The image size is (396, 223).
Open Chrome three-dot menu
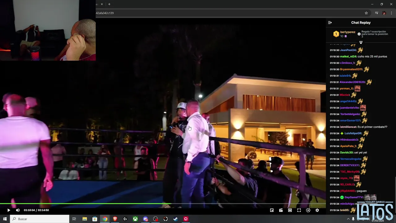pyautogui.click(x=391, y=13)
